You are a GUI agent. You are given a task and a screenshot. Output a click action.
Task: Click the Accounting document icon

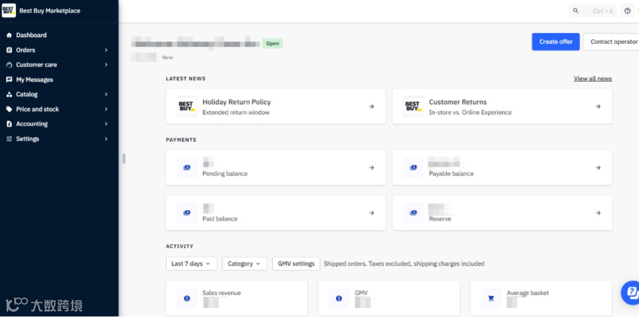pyautogui.click(x=9, y=124)
